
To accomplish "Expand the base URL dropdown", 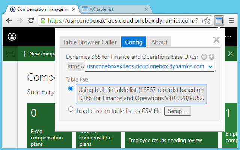I will 210,67.
